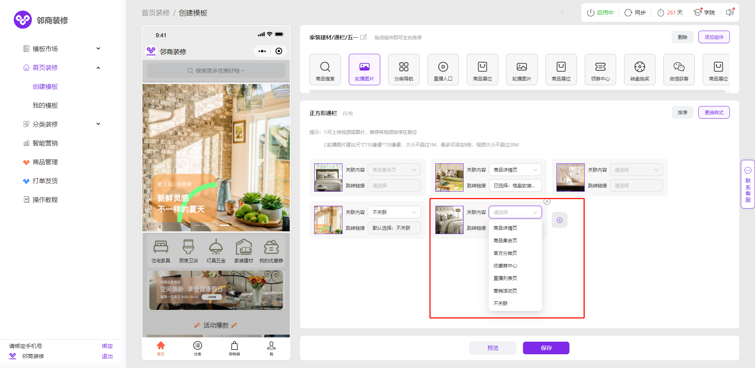Select the 直播入口 component
Screen dimensions: 755x368
pyautogui.click(x=443, y=70)
